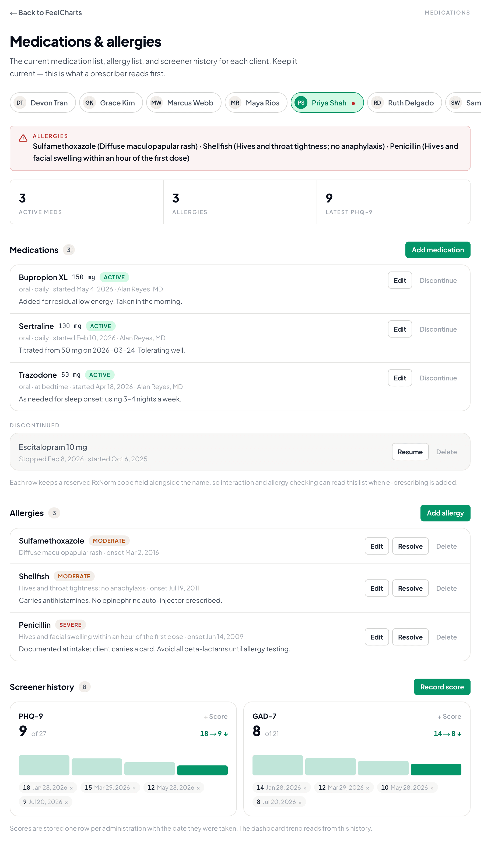Edit Sulfamethoxazole allergy
The width and height of the screenshot is (491, 842).
(x=377, y=546)
